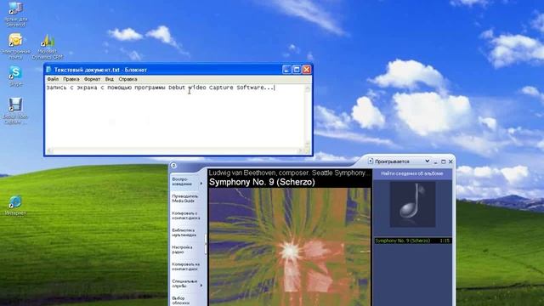
Task: Expand the arrow next to Специальные службы
Action: 201,286
